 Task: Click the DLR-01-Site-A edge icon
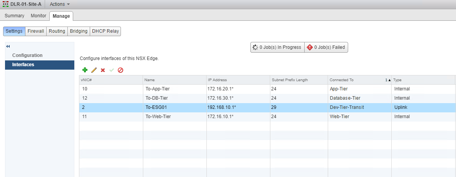point(5,4)
